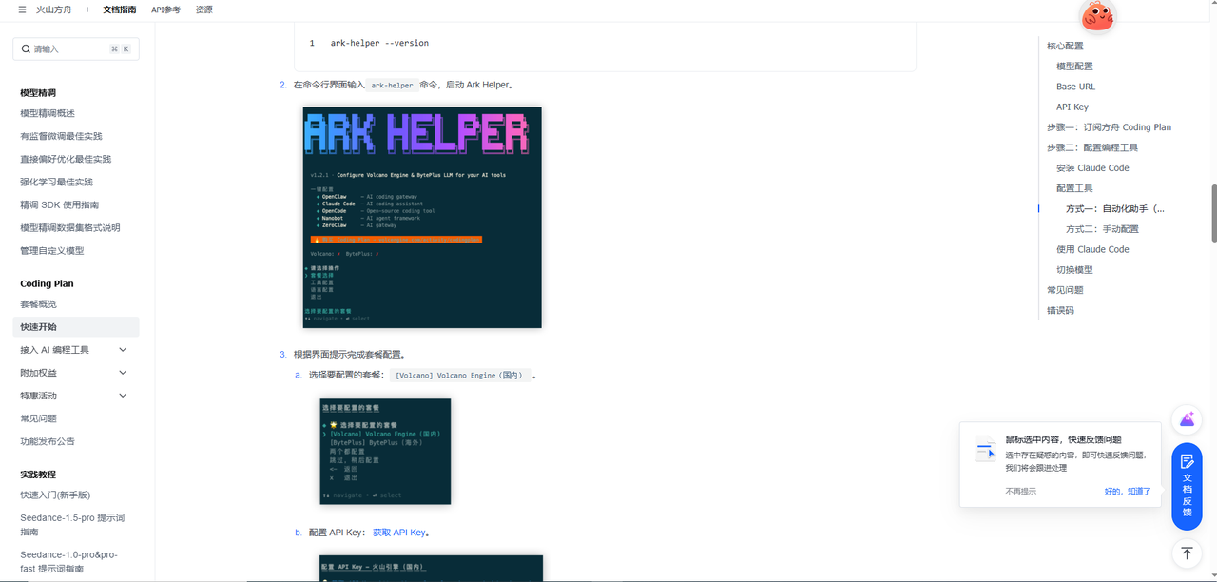
Task: Jump to 安装 Claude Code in outline
Action: pyautogui.click(x=1092, y=168)
